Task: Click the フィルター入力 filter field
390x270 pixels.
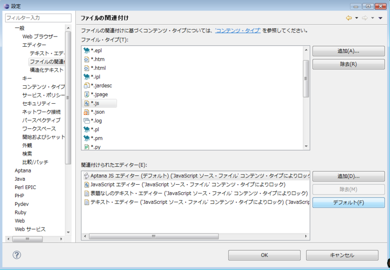Action: pyautogui.click(x=39, y=18)
